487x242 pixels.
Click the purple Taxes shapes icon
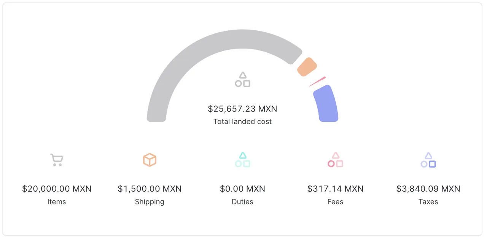(x=428, y=160)
